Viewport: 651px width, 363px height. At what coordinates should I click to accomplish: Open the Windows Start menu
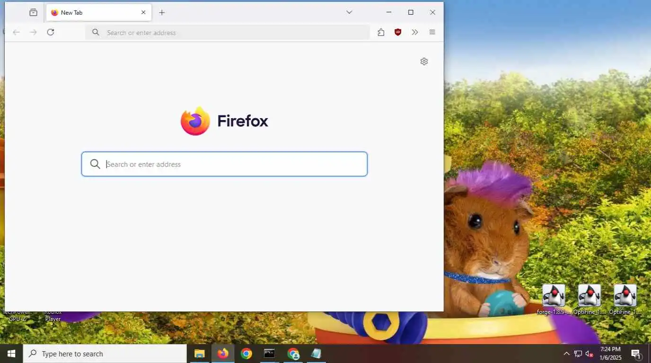(11, 354)
